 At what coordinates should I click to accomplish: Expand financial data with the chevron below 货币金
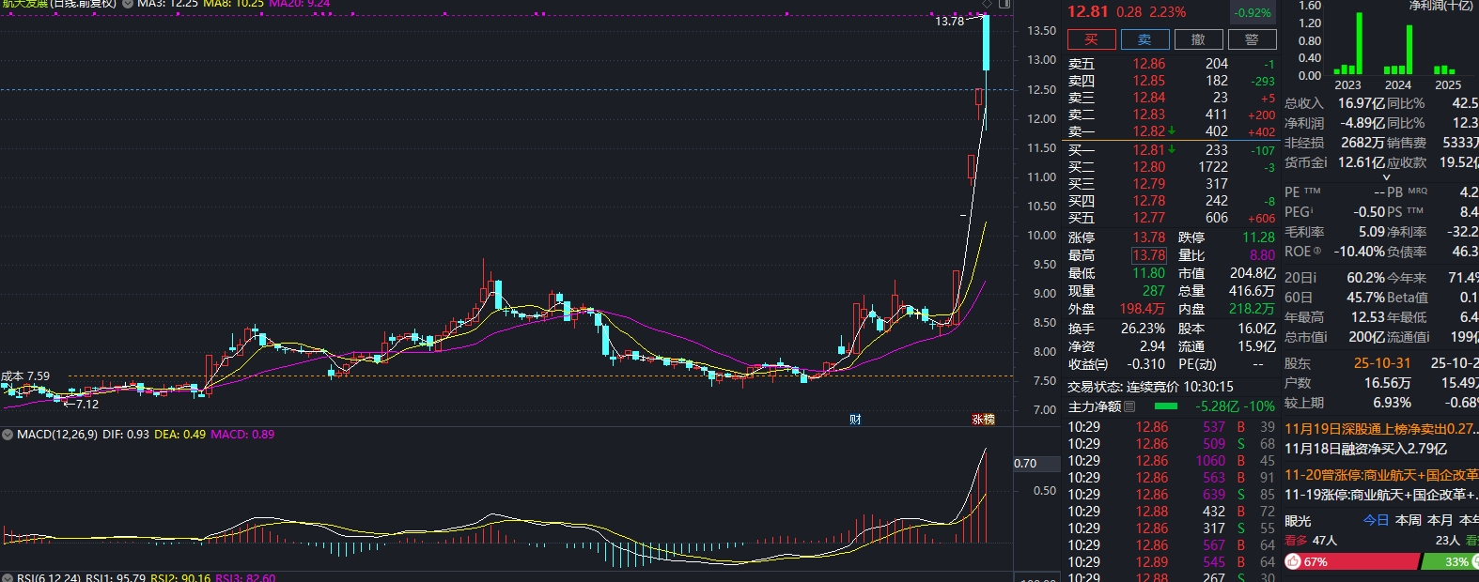pos(1386,177)
